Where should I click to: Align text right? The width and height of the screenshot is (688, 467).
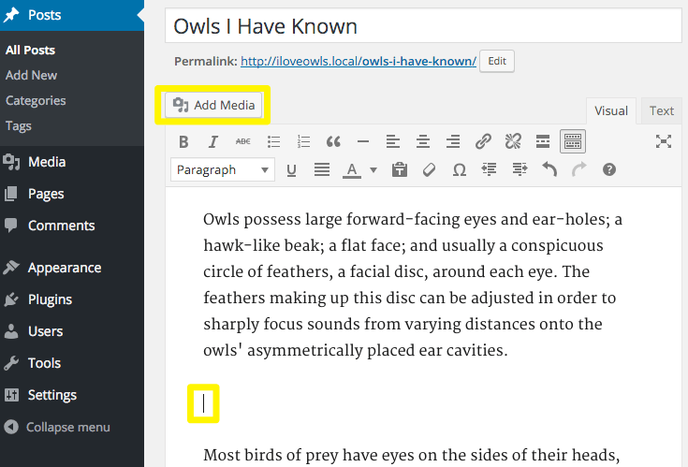[453, 141]
